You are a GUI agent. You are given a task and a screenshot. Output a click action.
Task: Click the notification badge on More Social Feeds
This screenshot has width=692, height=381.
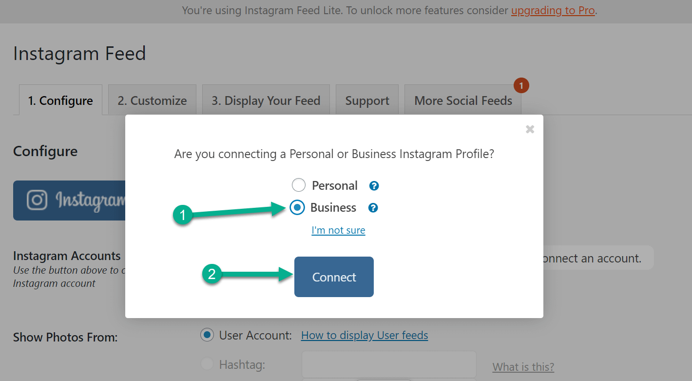click(x=521, y=85)
